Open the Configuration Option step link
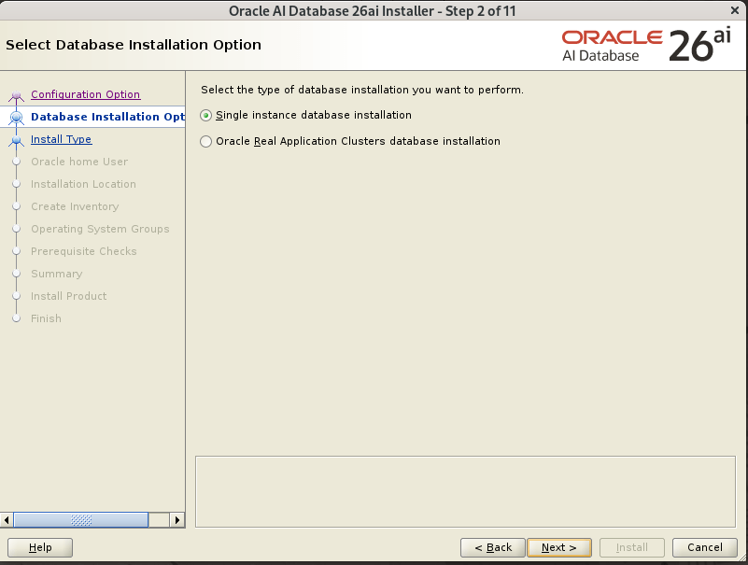This screenshot has width=748, height=565. (85, 94)
